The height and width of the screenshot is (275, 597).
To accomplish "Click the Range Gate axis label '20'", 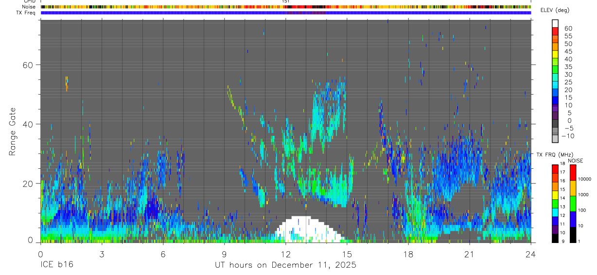I will pos(28,183).
